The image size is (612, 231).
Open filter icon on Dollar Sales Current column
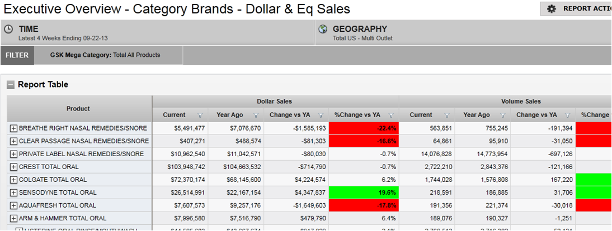[200, 116]
